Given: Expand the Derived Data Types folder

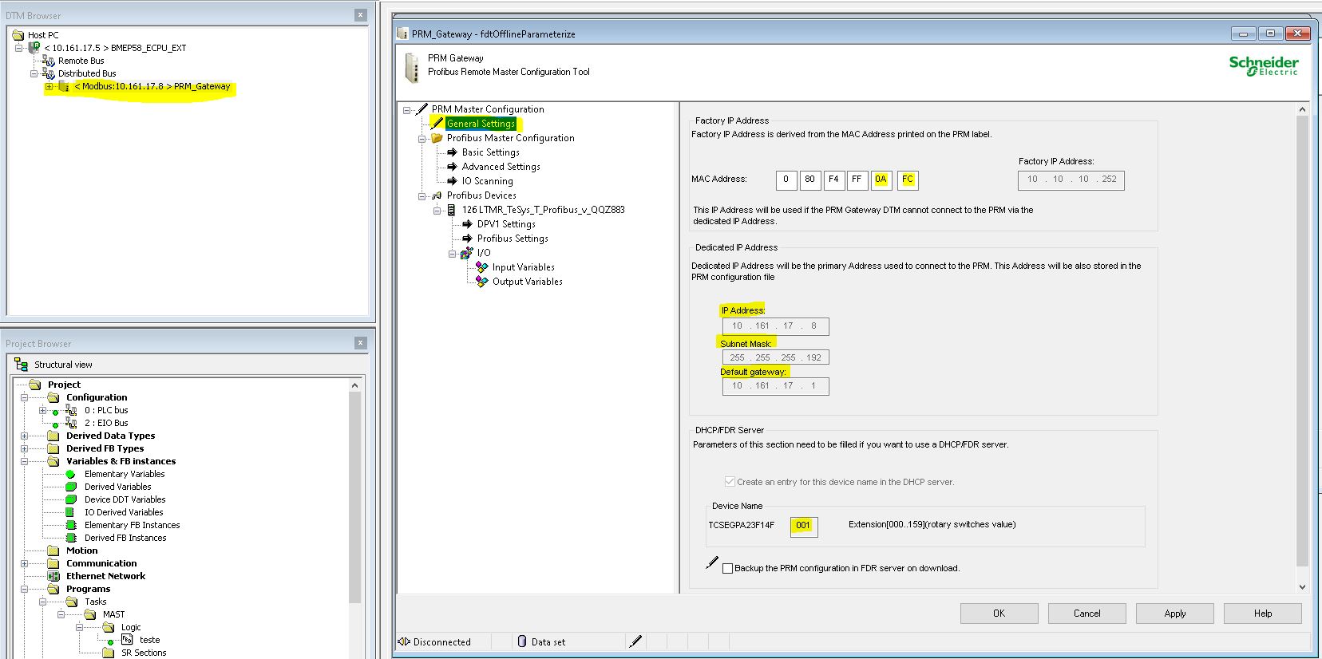Looking at the screenshot, I should pyautogui.click(x=24, y=436).
